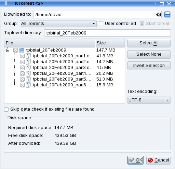This screenshot has height=169, width=175.
Task: Click the file icon of part4 row
Action: (28, 73)
